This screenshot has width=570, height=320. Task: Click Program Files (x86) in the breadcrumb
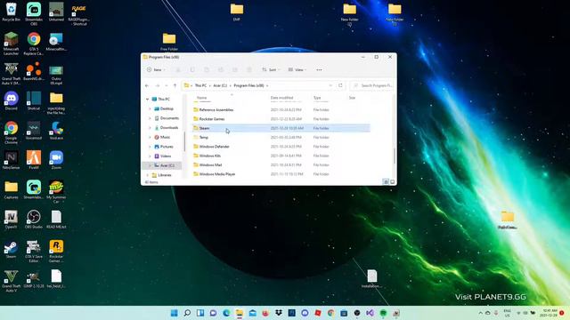tap(248, 85)
